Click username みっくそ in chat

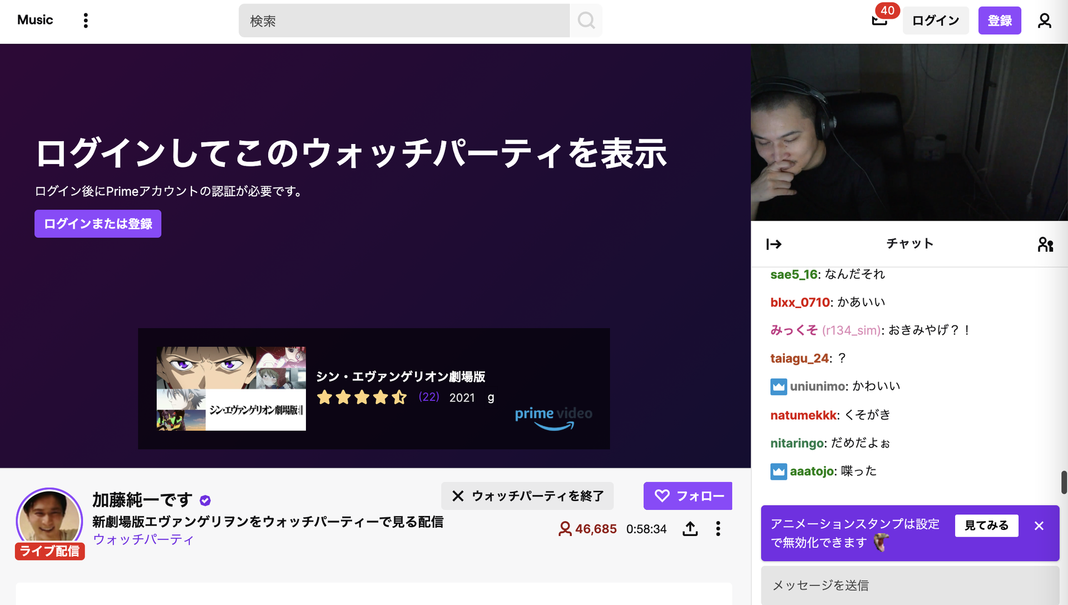point(794,330)
